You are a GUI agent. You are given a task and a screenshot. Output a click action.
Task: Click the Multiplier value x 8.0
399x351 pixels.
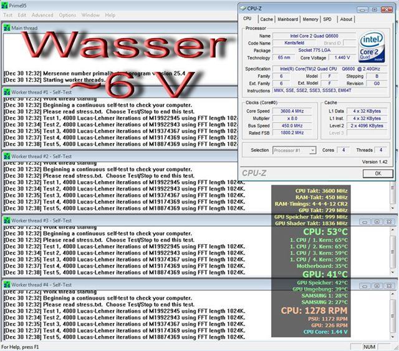click(x=292, y=119)
